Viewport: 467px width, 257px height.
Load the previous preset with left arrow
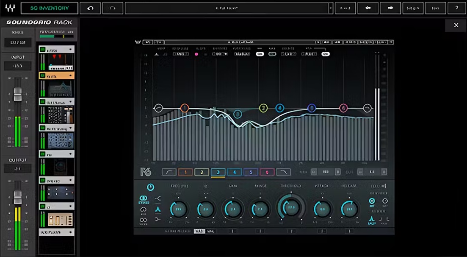click(x=368, y=8)
